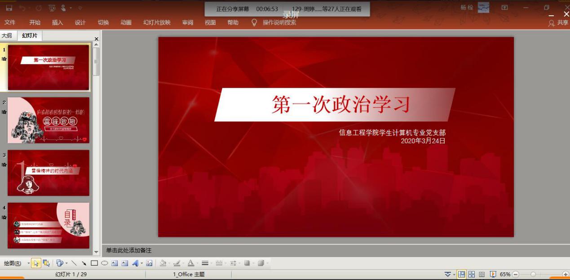Screen dimensions: 570x280
Task: Toggle the select objects cursor tool
Action: (x=36, y=263)
